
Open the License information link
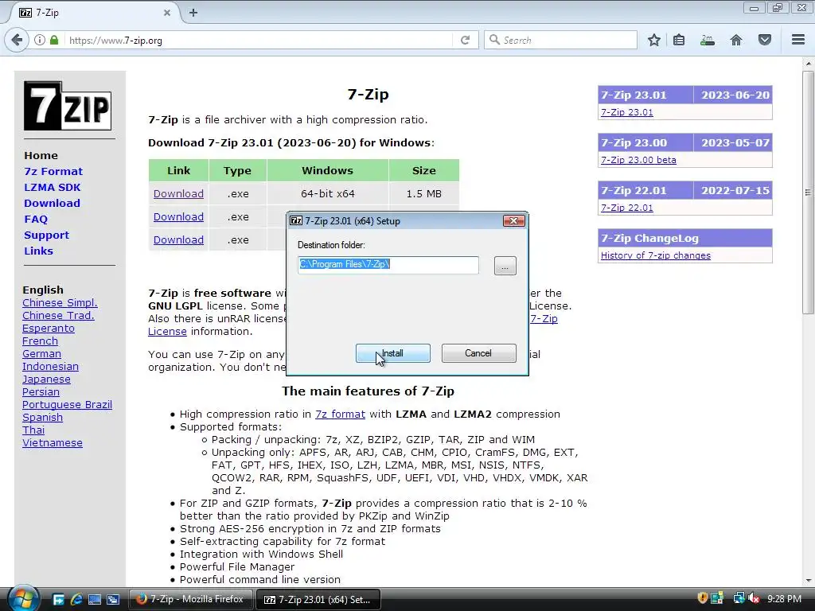(x=167, y=332)
